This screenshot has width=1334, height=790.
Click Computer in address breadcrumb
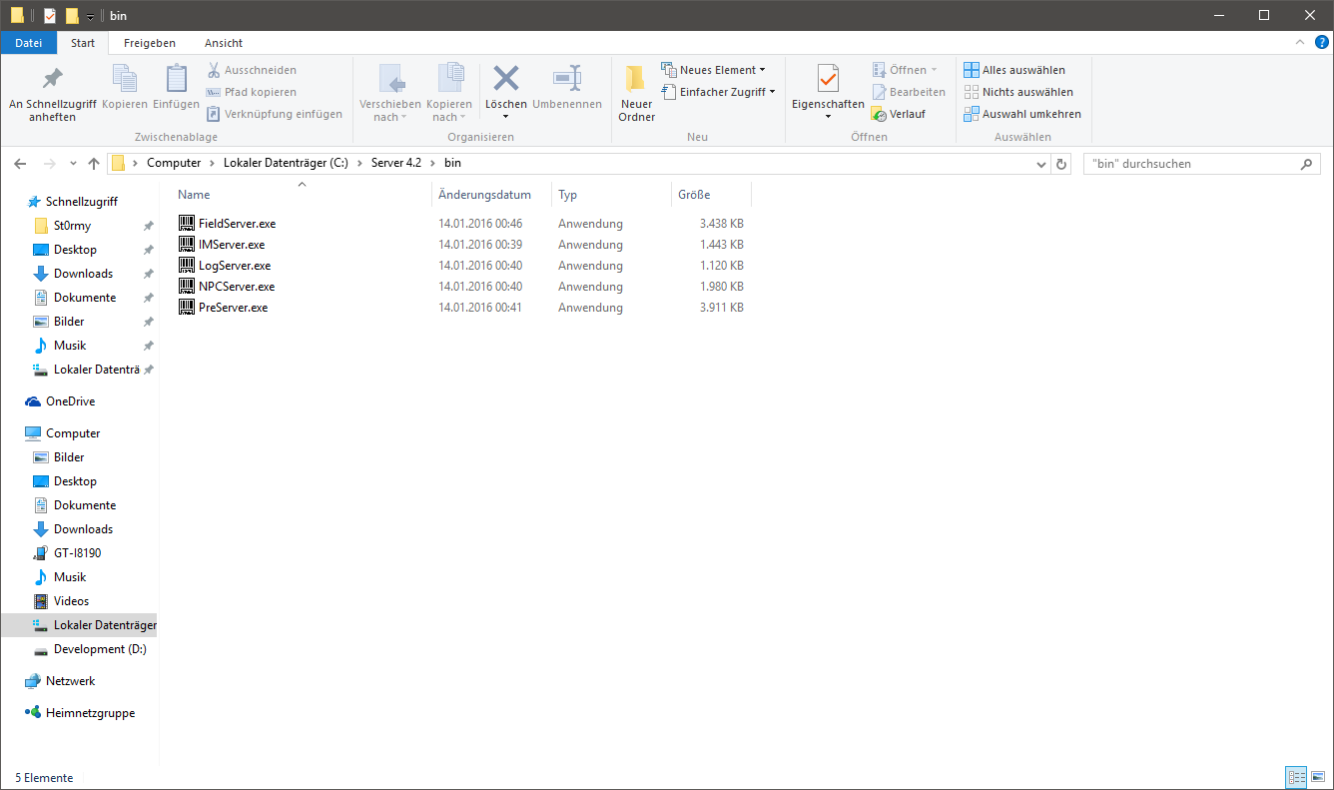tap(174, 163)
